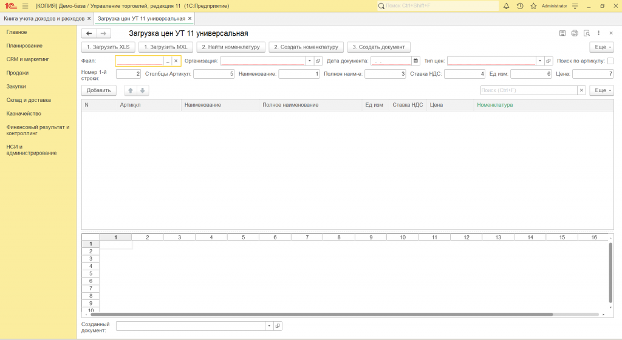This screenshot has width=622, height=340.
Task: Focus the Ставка НДС column number field
Action: (x=465, y=74)
